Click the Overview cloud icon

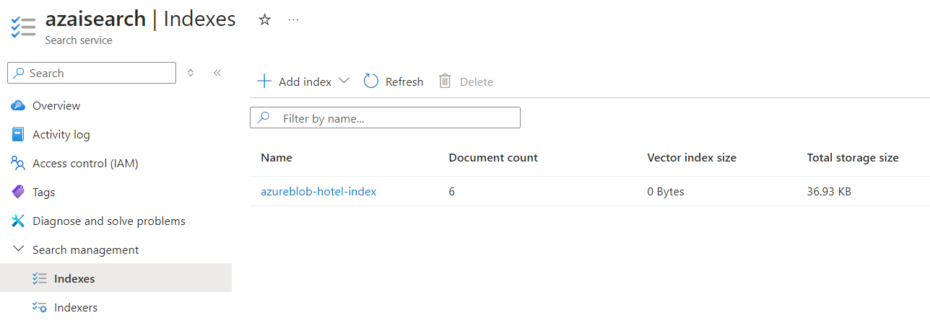[18, 106]
